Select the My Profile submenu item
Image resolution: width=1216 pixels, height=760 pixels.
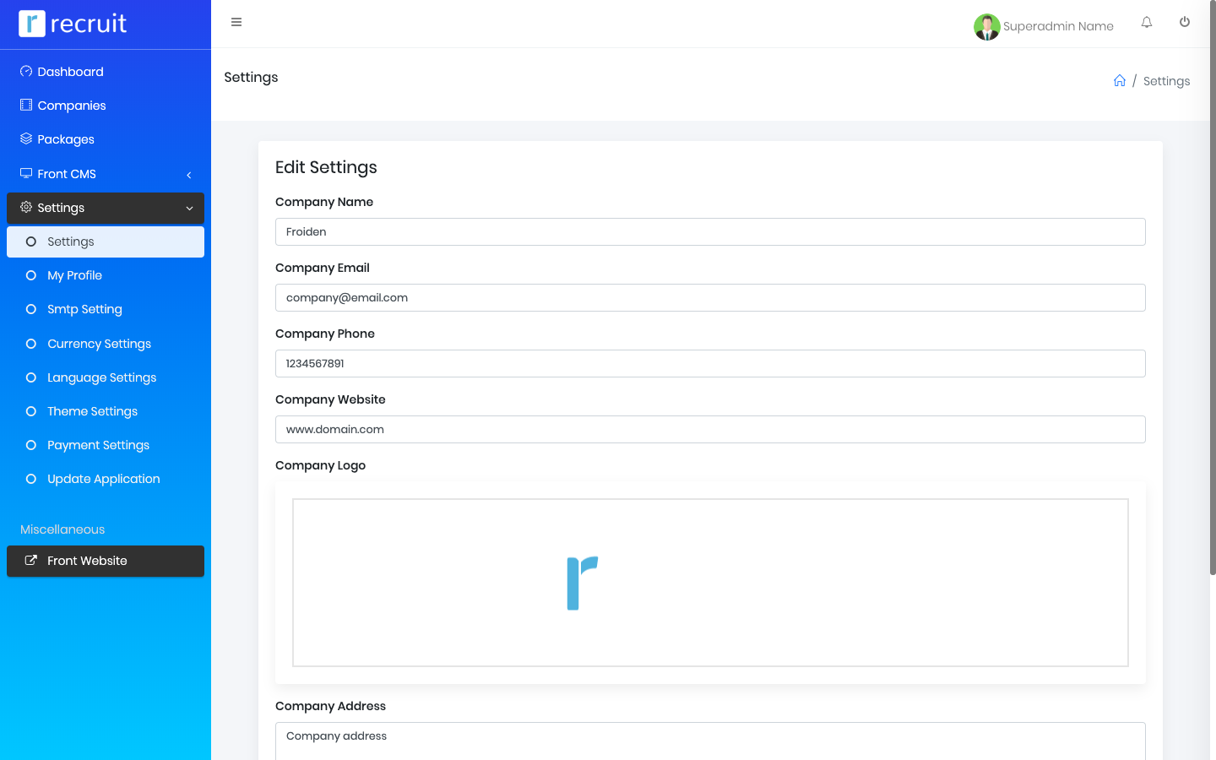coord(74,275)
